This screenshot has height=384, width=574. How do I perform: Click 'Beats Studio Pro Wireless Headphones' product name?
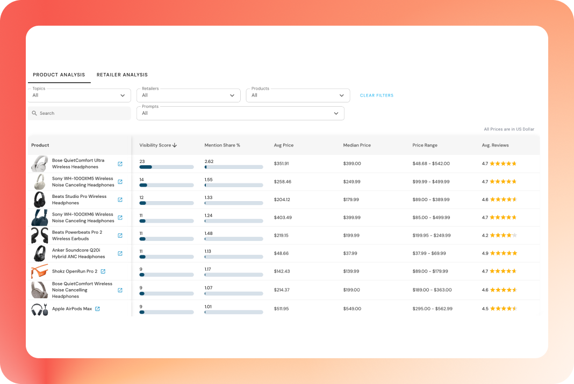pyautogui.click(x=79, y=200)
